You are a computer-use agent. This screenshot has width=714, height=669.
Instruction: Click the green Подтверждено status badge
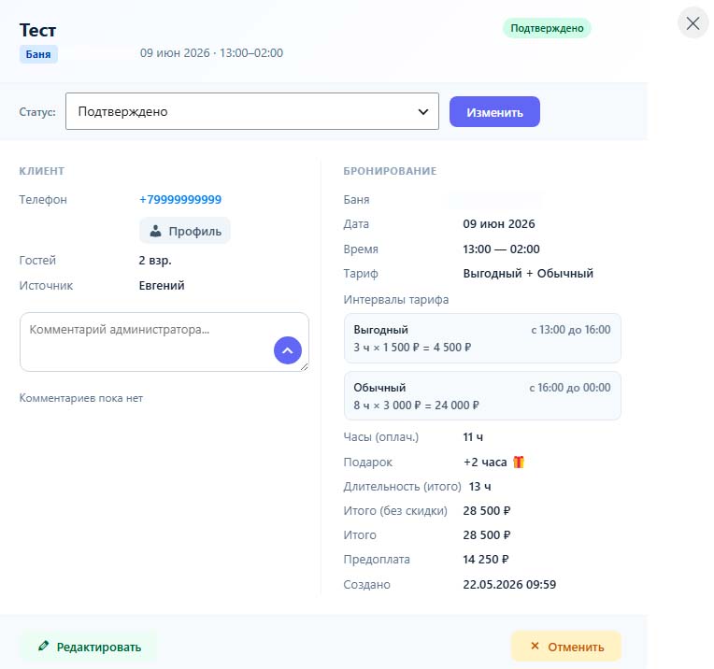coord(547,28)
